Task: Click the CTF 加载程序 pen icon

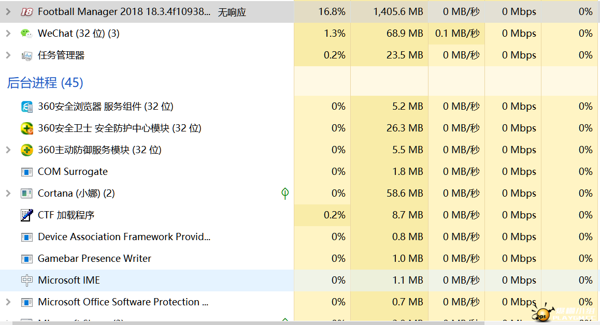Action: tap(26, 215)
